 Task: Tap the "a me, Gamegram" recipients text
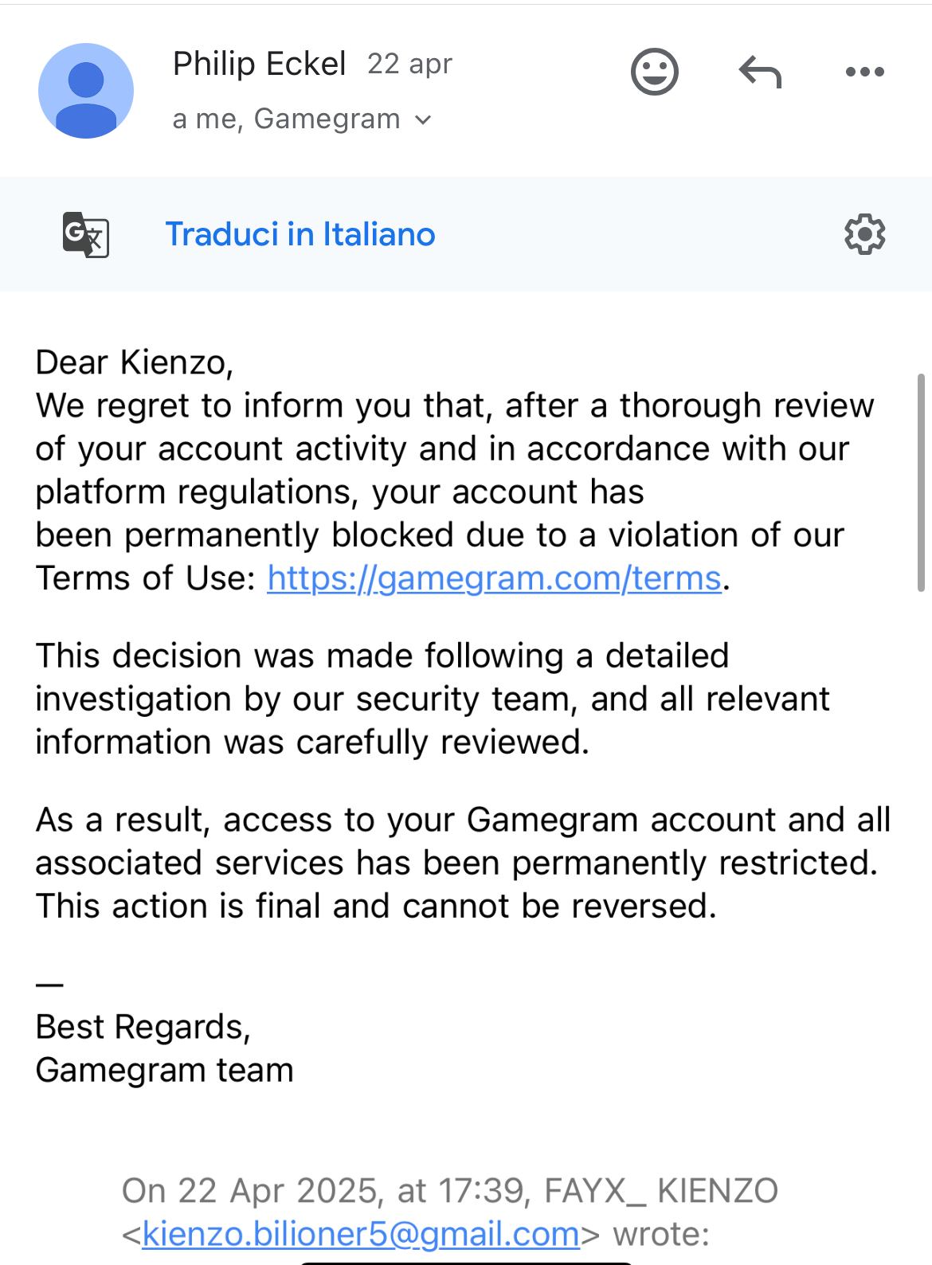[286, 119]
